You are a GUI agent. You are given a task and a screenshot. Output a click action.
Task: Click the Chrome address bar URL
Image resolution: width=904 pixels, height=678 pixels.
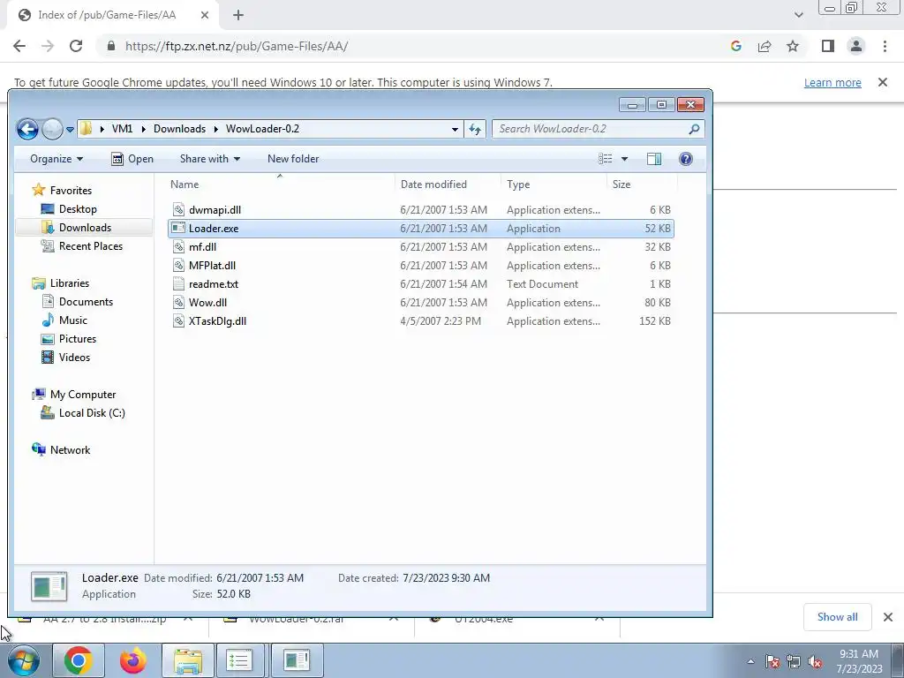click(237, 46)
